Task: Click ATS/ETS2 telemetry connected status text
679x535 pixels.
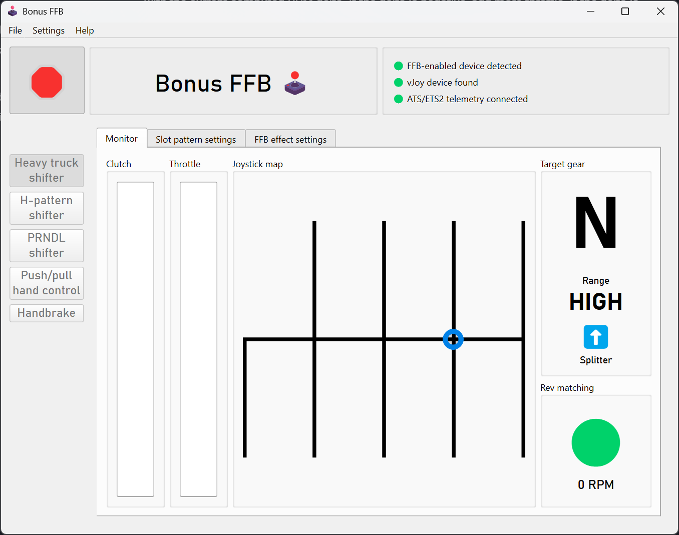Action: [x=467, y=99]
